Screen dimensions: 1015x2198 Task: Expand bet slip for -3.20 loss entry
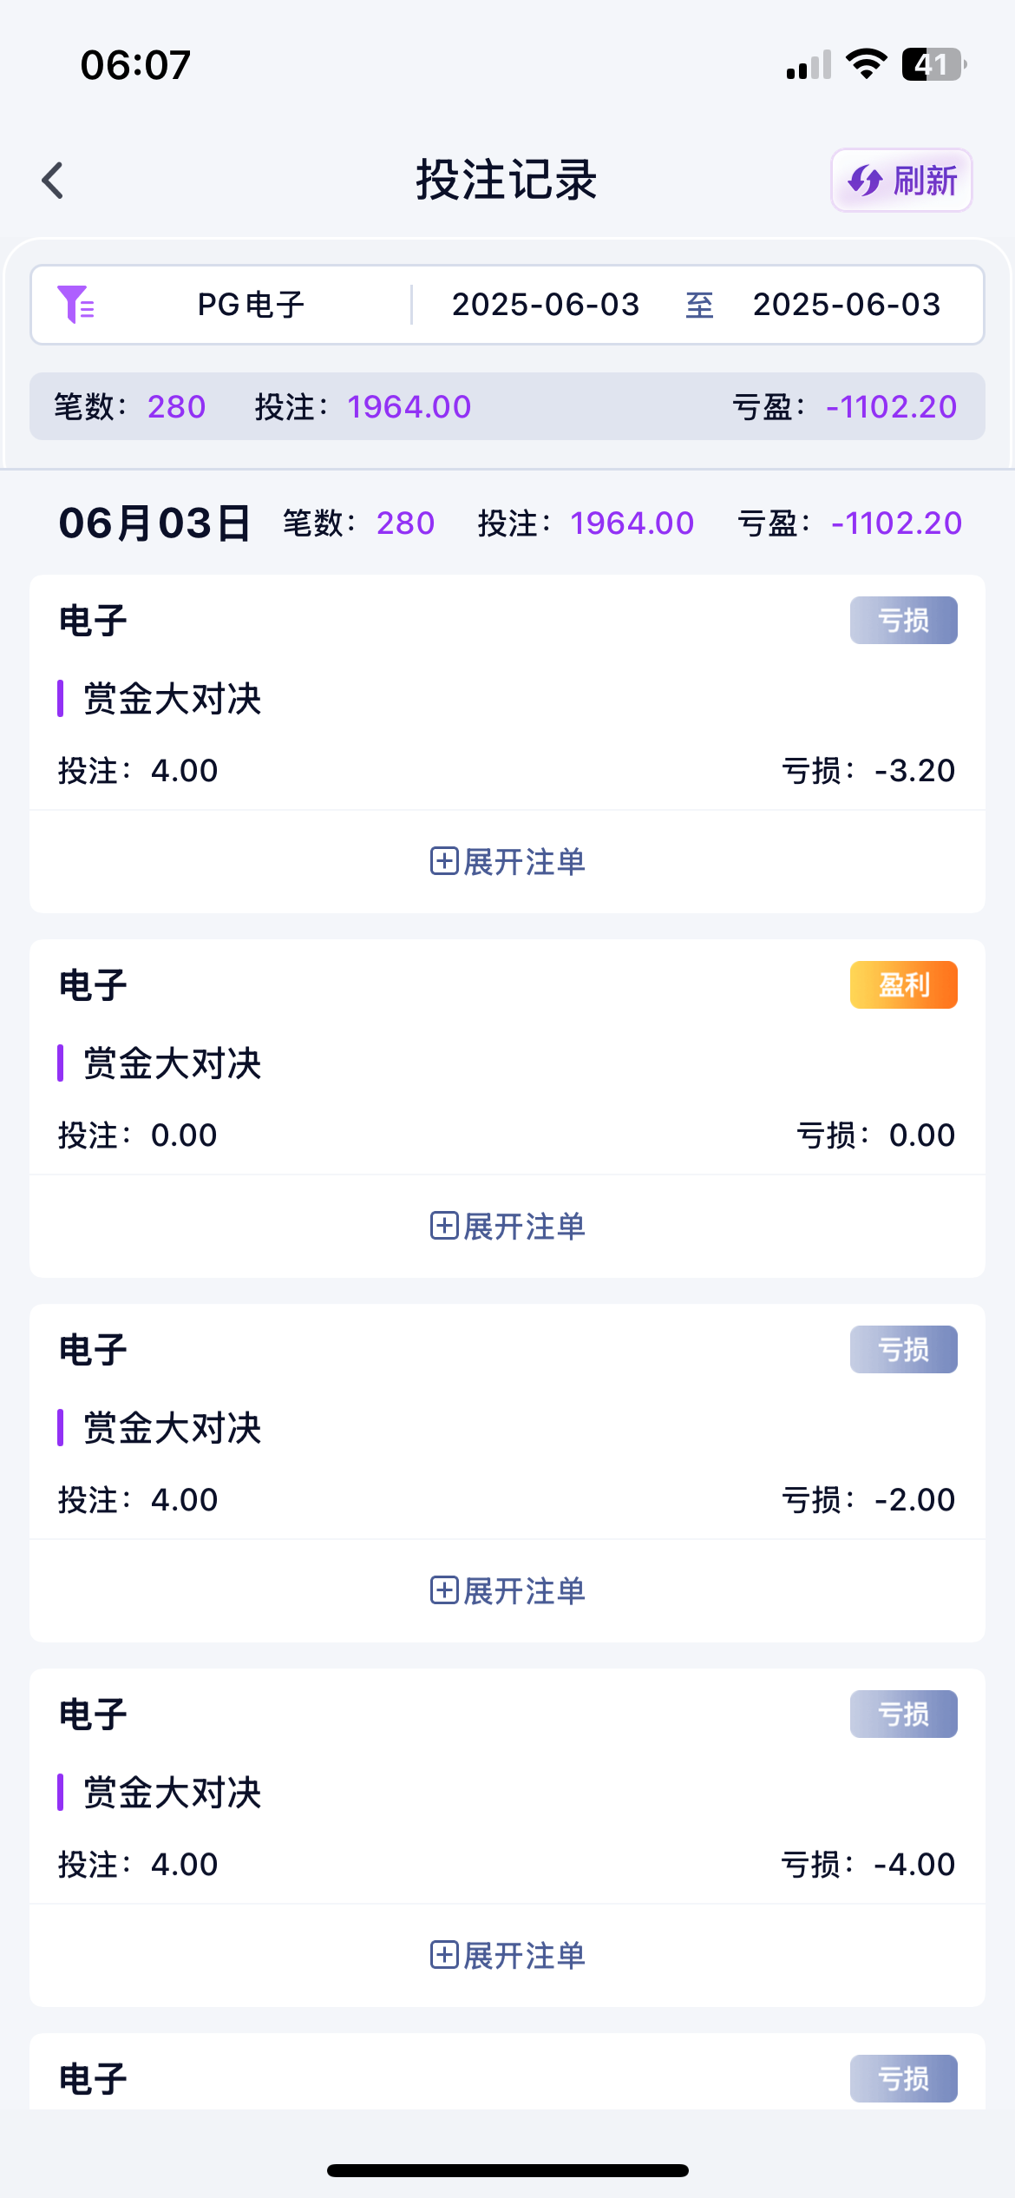point(507,862)
